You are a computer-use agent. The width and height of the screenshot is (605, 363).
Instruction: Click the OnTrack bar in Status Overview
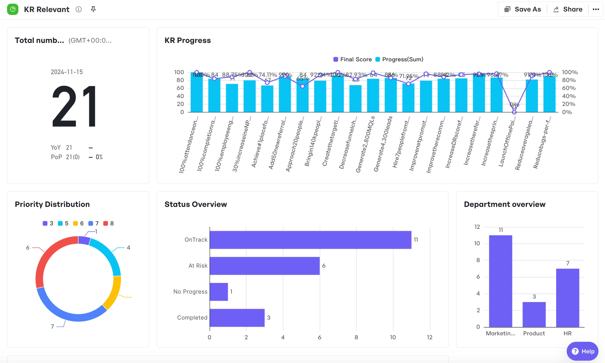pyautogui.click(x=310, y=240)
